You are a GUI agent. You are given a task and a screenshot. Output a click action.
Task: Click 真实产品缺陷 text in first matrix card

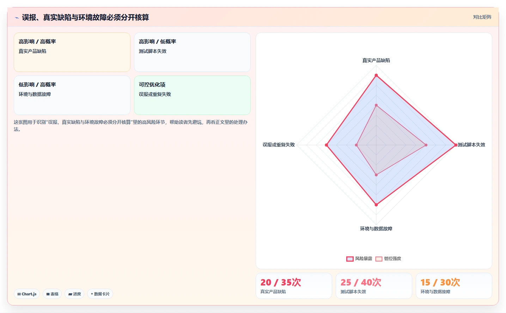32,51
